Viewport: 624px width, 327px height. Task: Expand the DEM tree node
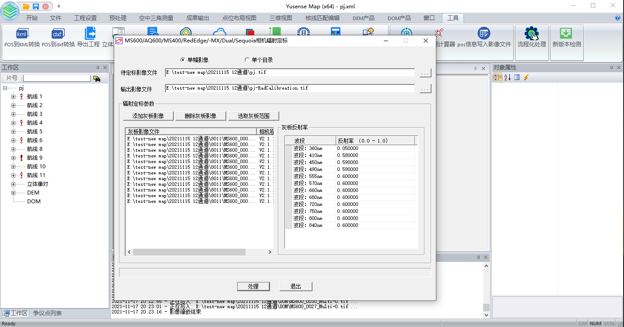point(13,193)
